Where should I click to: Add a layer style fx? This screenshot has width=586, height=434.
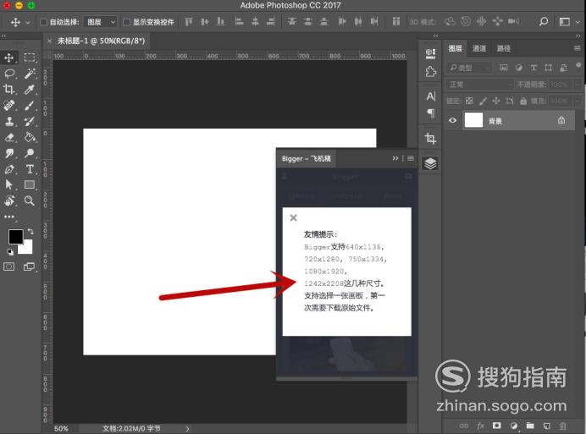pos(480,426)
